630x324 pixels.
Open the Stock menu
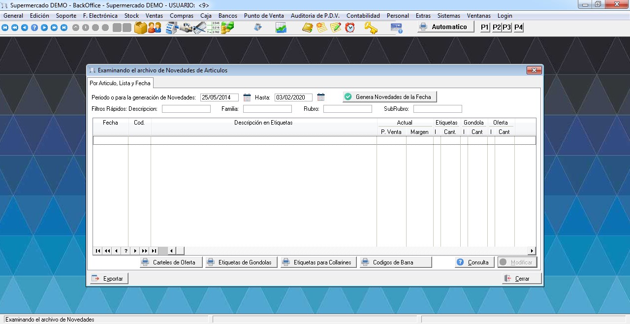[x=131, y=16]
